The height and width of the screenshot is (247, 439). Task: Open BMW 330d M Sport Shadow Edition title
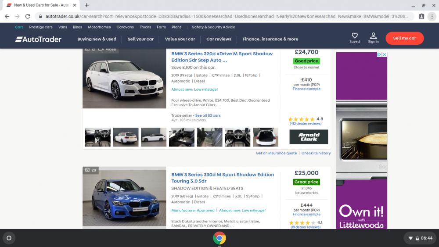tap(223, 178)
